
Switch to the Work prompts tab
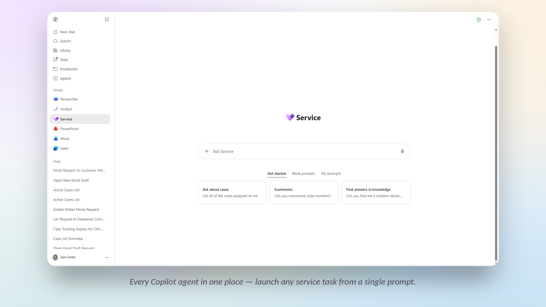tap(303, 173)
